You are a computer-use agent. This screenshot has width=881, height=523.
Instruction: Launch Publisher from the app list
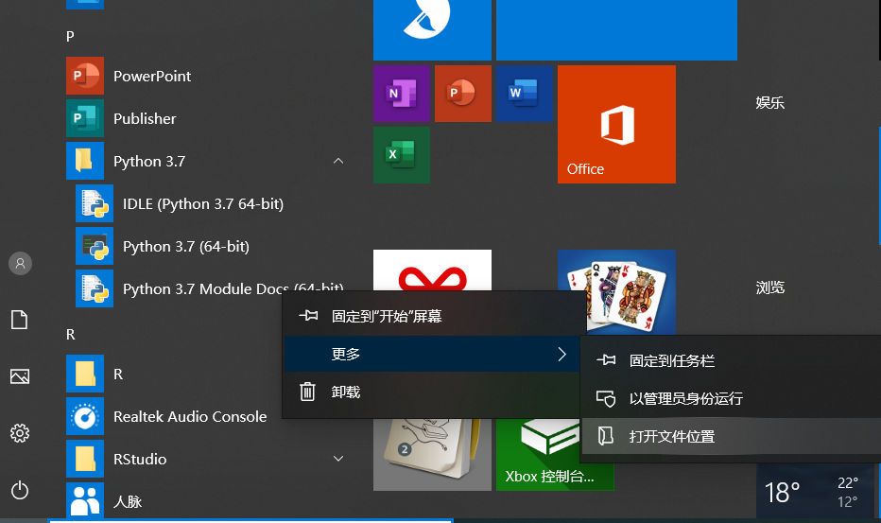pos(145,118)
